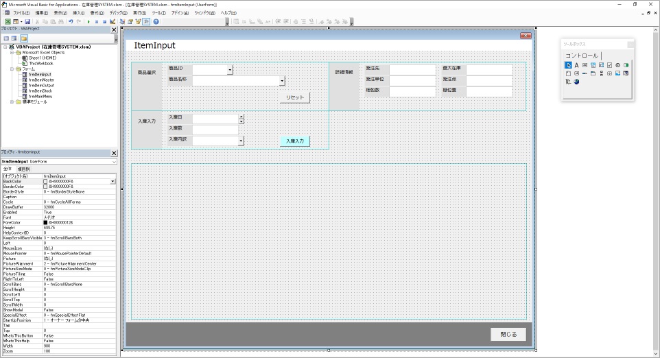
Task: Open the Help question-mark icon
Action: 156,21
